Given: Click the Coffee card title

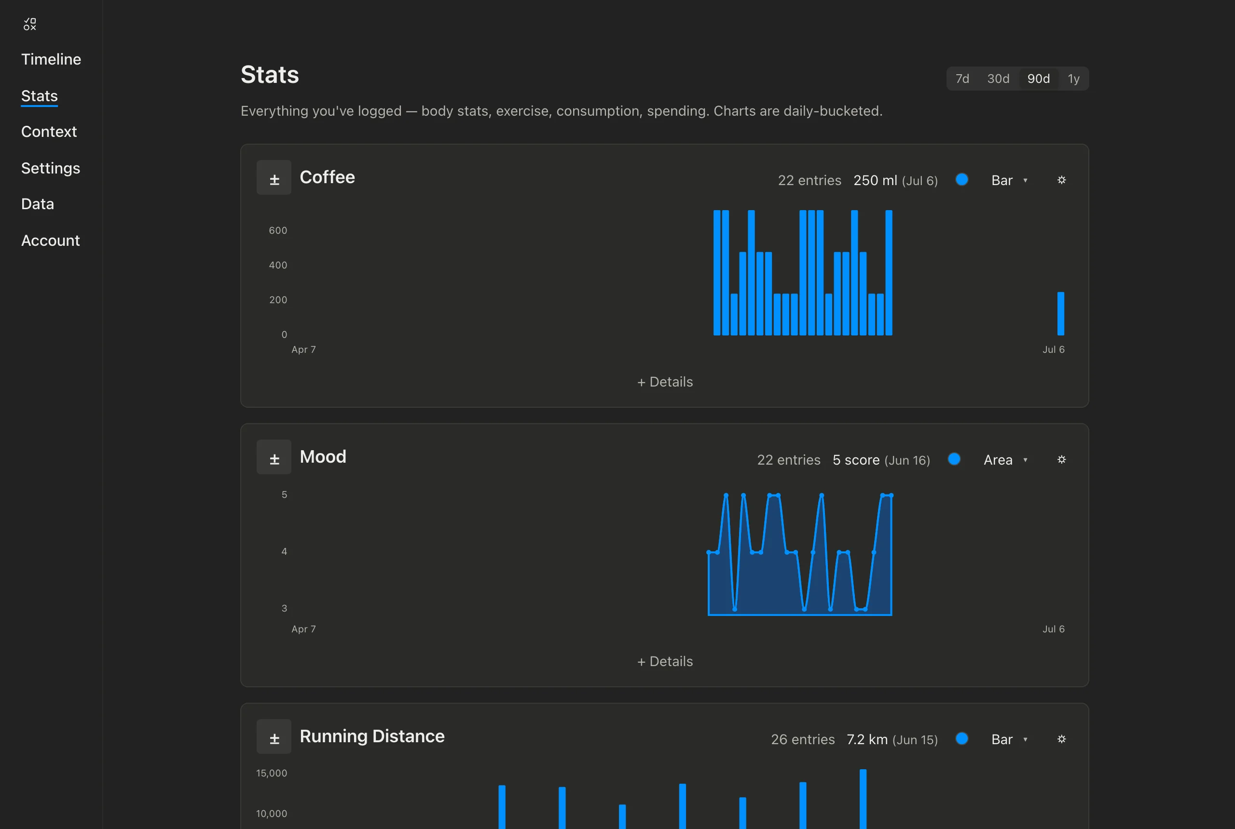Looking at the screenshot, I should tap(327, 177).
